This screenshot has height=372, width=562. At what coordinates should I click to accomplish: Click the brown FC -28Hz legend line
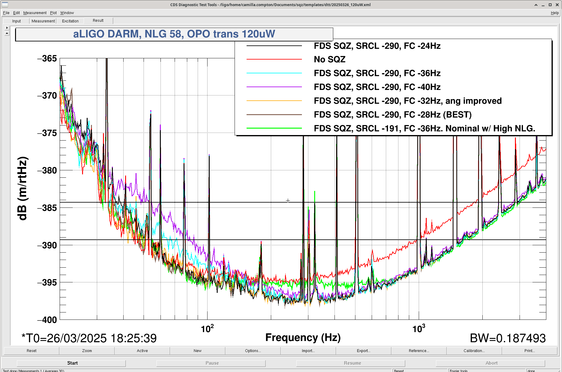point(274,114)
